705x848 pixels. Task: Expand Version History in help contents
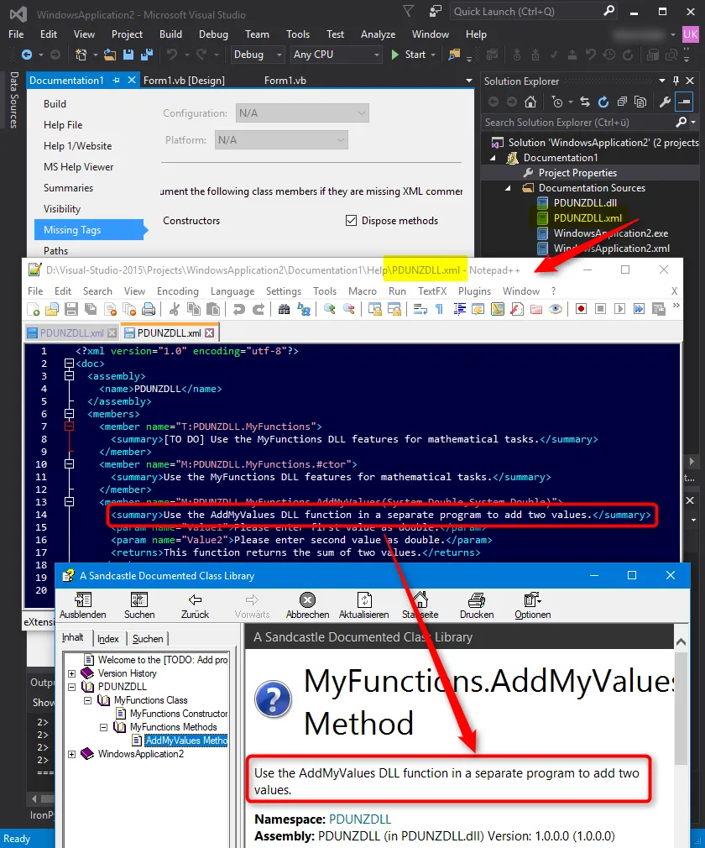pos(72,673)
